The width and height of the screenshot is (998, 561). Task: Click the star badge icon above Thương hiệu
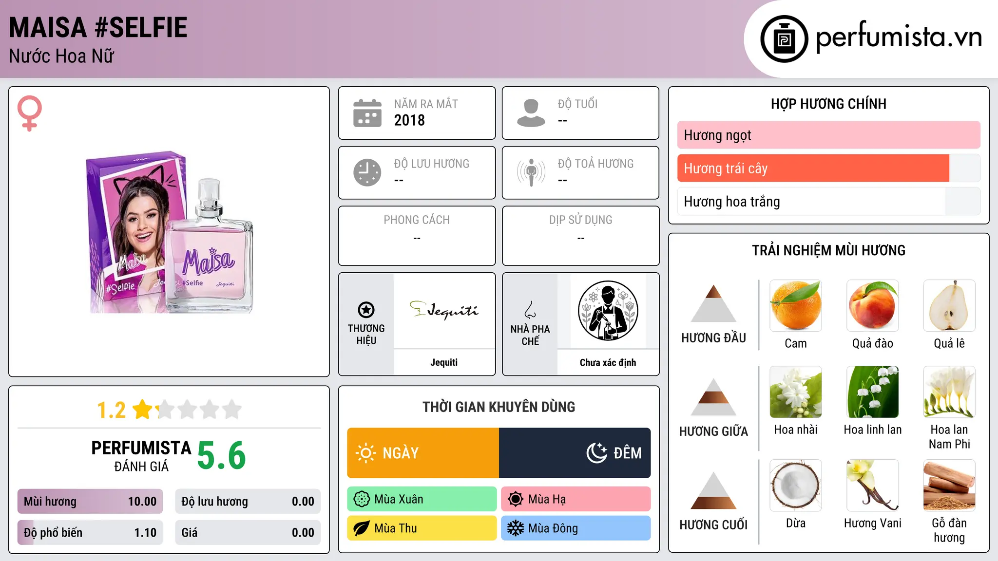tap(366, 310)
